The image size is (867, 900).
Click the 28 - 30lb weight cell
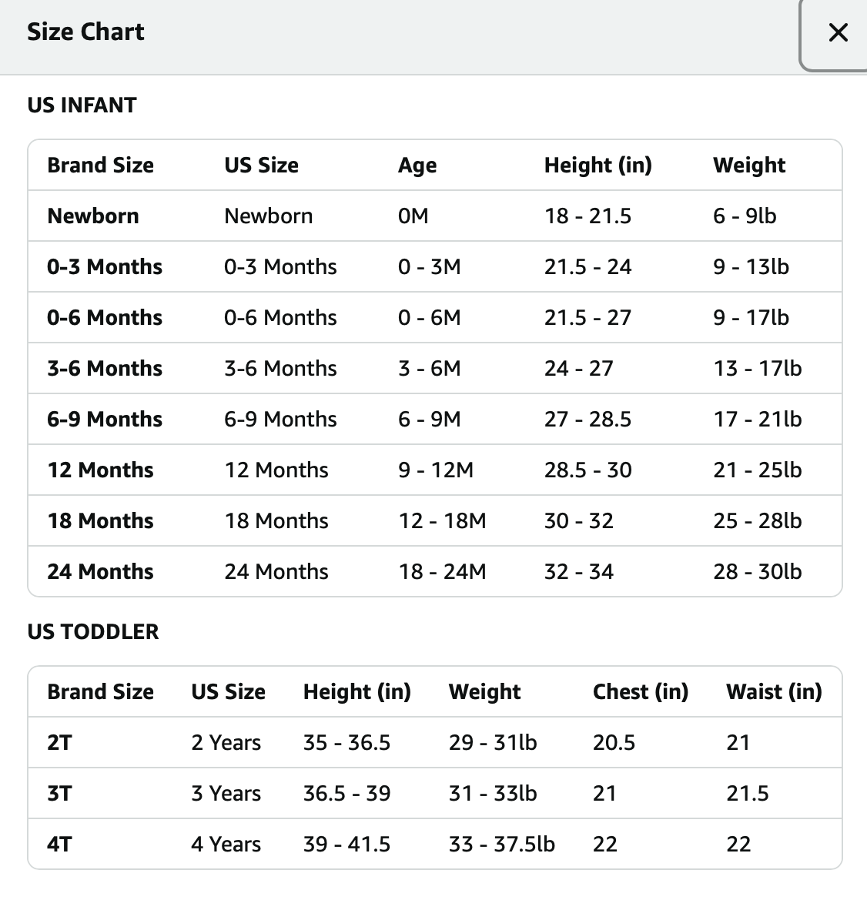757,571
